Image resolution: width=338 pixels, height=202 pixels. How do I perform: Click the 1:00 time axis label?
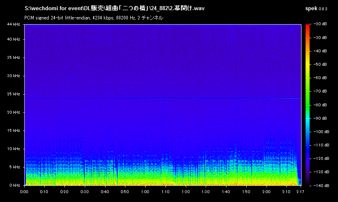click(x=145, y=192)
